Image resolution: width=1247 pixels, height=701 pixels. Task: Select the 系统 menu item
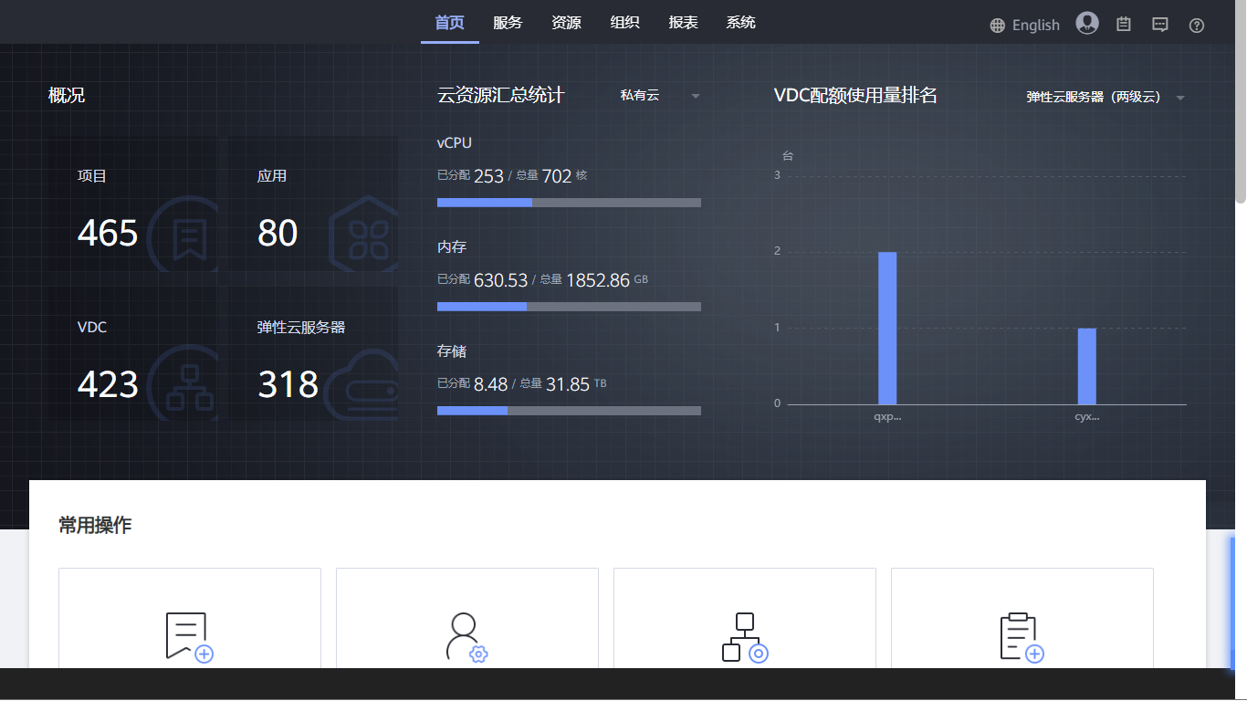coord(740,23)
